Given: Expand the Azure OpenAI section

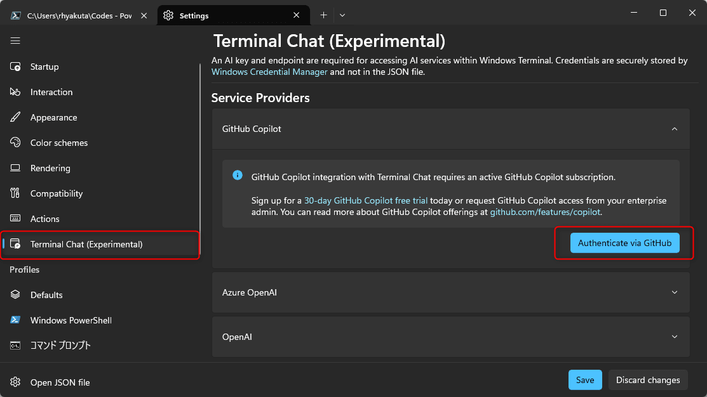Looking at the screenshot, I should (674, 292).
